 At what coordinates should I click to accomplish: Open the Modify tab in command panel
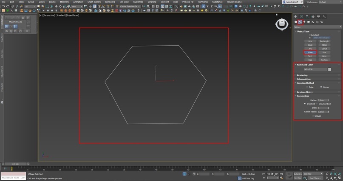[301, 16]
